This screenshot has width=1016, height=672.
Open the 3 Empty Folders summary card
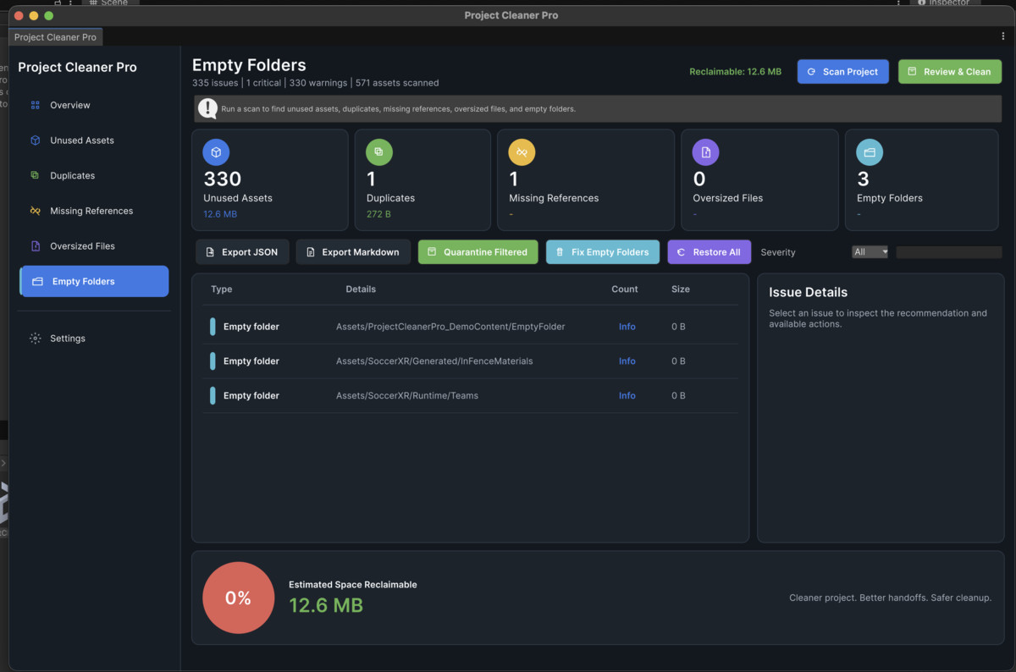922,180
